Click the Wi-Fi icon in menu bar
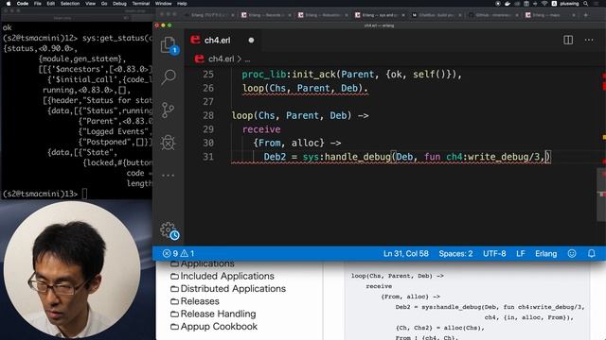Screen dimensions: 606x340 pyautogui.click(x=544, y=4)
